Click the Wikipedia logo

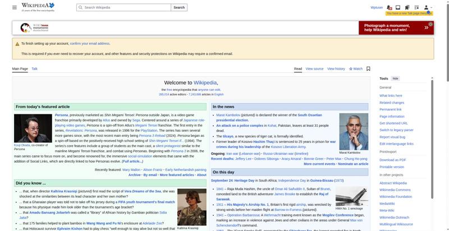click(38, 7)
